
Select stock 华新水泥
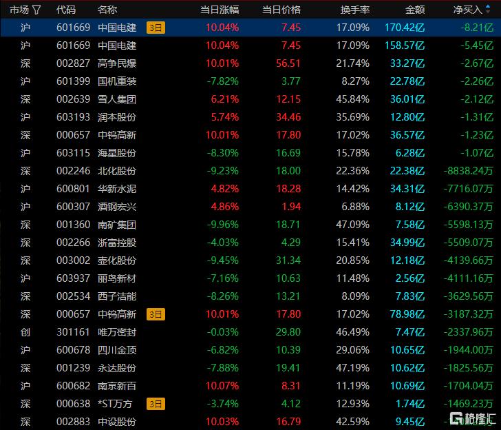[x=117, y=189]
